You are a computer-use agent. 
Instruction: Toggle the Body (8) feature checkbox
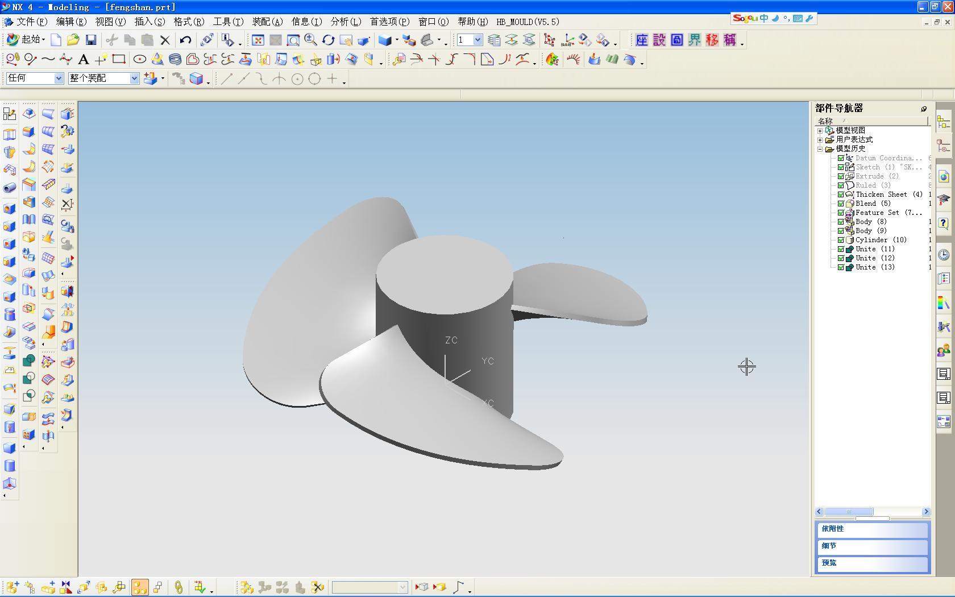point(841,222)
